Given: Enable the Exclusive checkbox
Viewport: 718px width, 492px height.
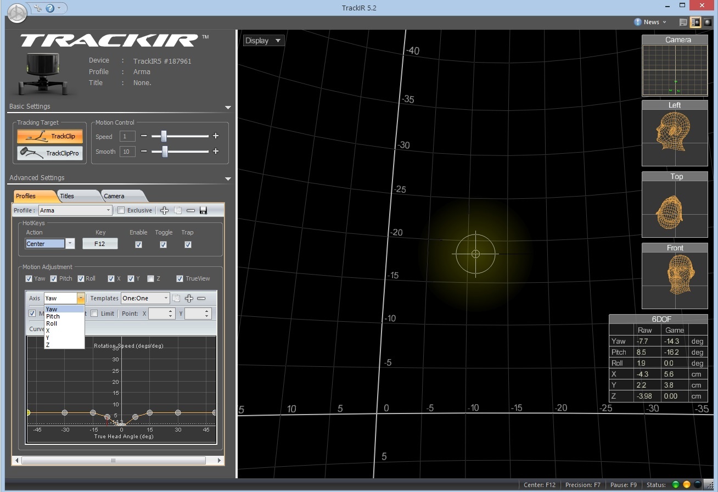Looking at the screenshot, I should [x=121, y=210].
